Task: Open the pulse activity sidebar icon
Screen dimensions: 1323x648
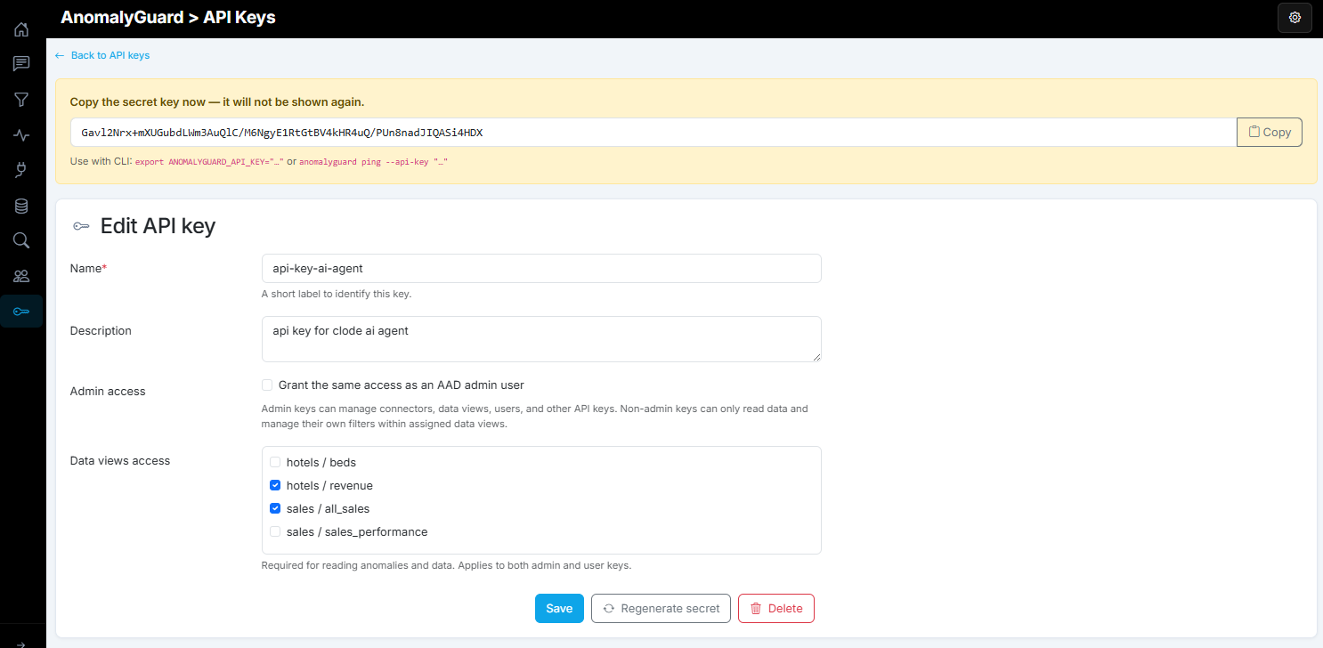Action: (21, 135)
